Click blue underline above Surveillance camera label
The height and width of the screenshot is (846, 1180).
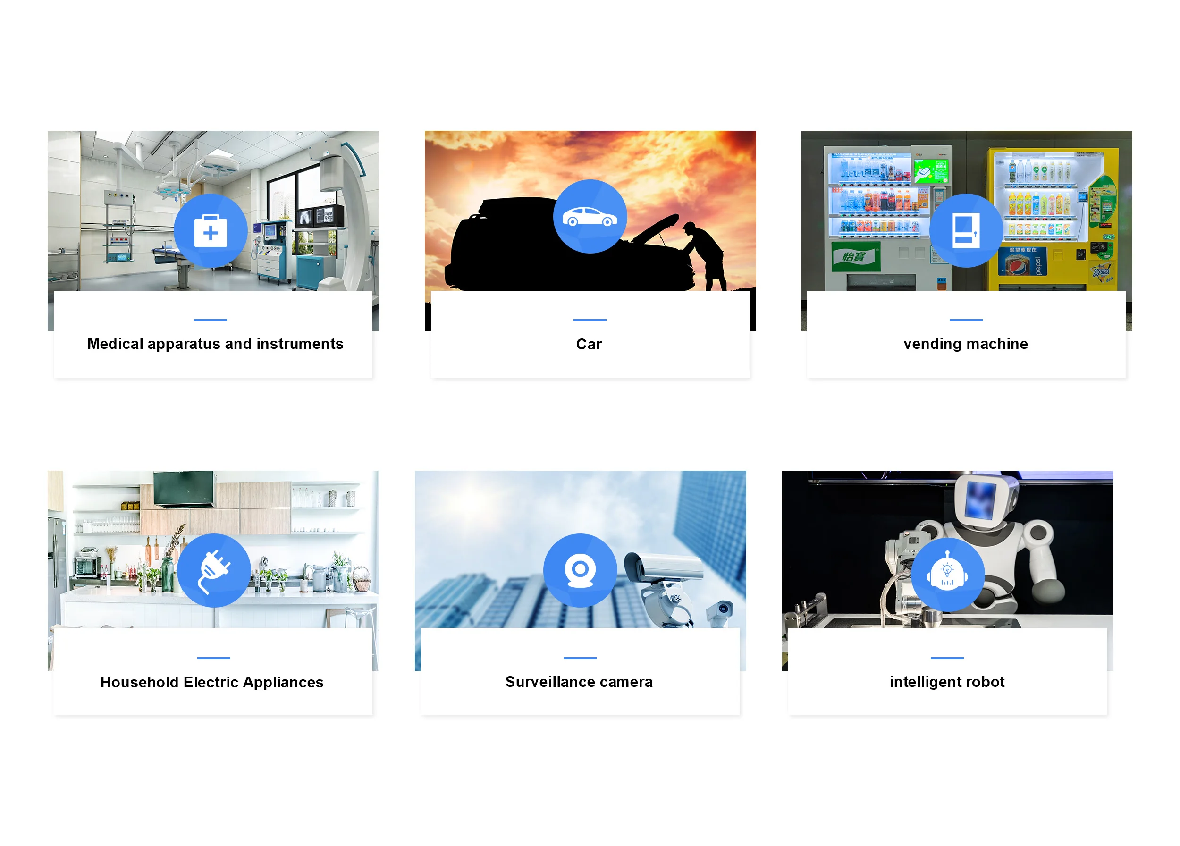(580, 658)
